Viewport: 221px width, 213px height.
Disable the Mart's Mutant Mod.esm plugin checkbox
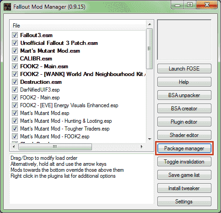15,51
